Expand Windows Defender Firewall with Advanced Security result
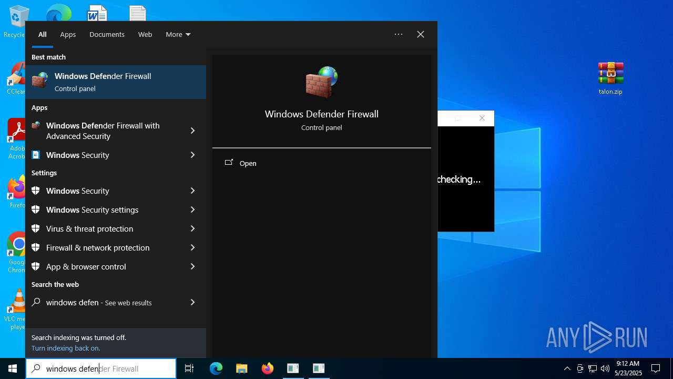The image size is (673, 379). click(x=192, y=131)
